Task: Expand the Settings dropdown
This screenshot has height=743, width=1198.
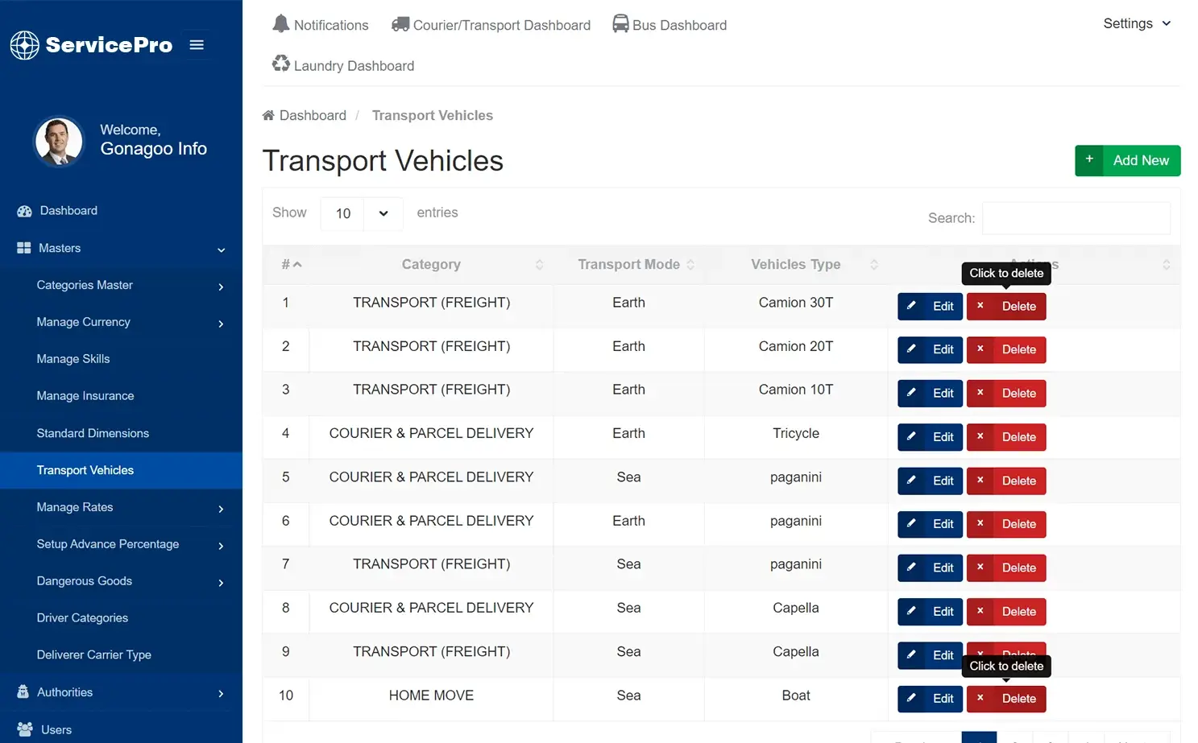Action: 1136,23
